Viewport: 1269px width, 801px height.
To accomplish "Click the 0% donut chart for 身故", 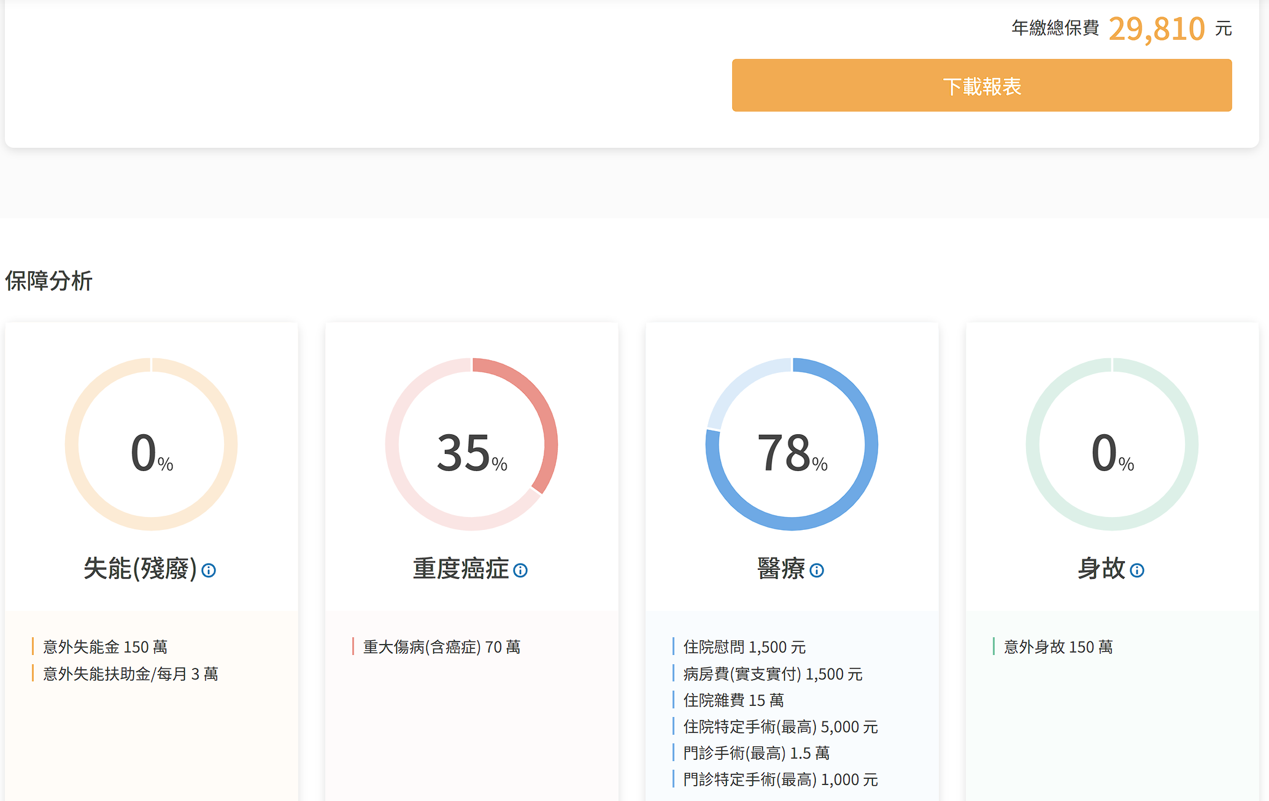I will point(1113,444).
